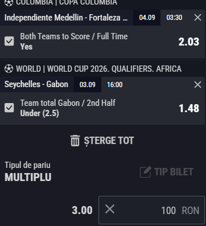The image size is (206, 226).
Task: Select the World Cup 2026 Qualifiers Africa header
Action: [x=98, y=69]
